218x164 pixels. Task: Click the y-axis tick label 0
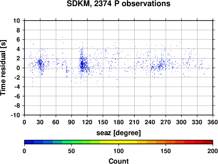(x=18, y=68)
